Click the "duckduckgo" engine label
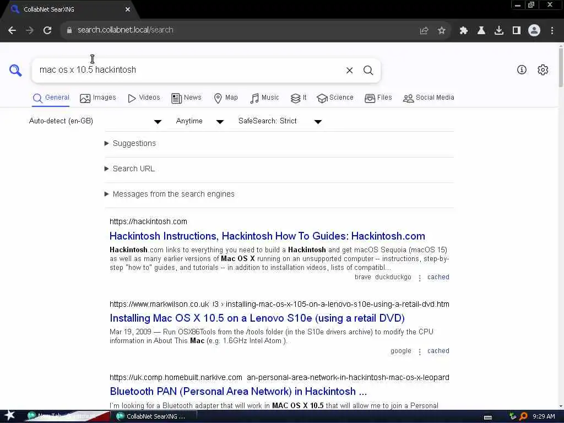This screenshot has height=423, width=564. 393,278
